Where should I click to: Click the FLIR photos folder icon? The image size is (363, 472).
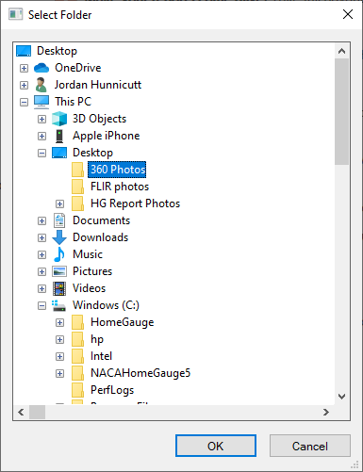[x=77, y=187]
